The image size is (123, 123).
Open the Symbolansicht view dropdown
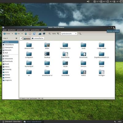point(69,34)
